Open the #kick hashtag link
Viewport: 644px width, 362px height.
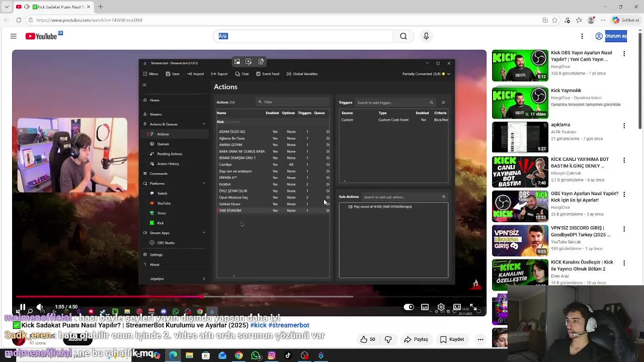(x=258, y=325)
